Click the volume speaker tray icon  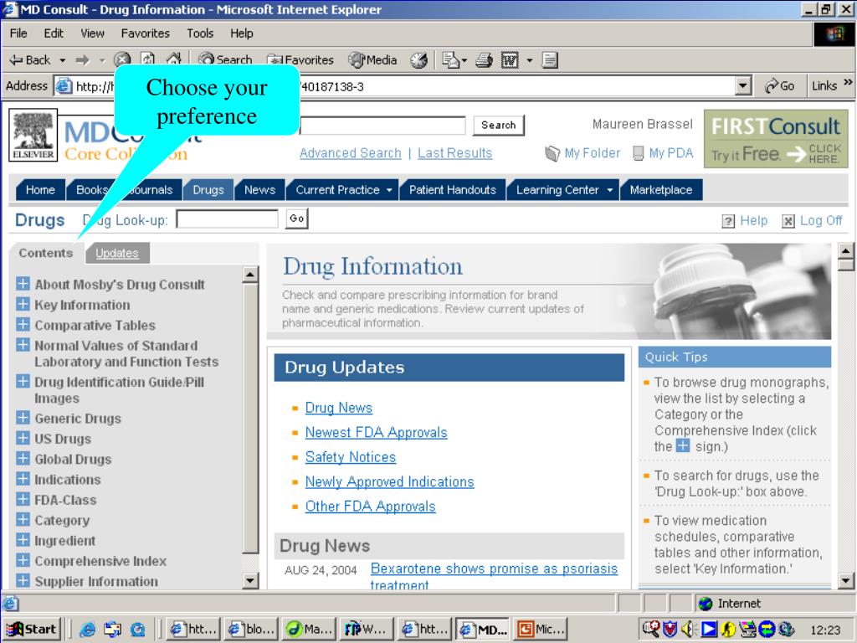[x=690, y=630]
